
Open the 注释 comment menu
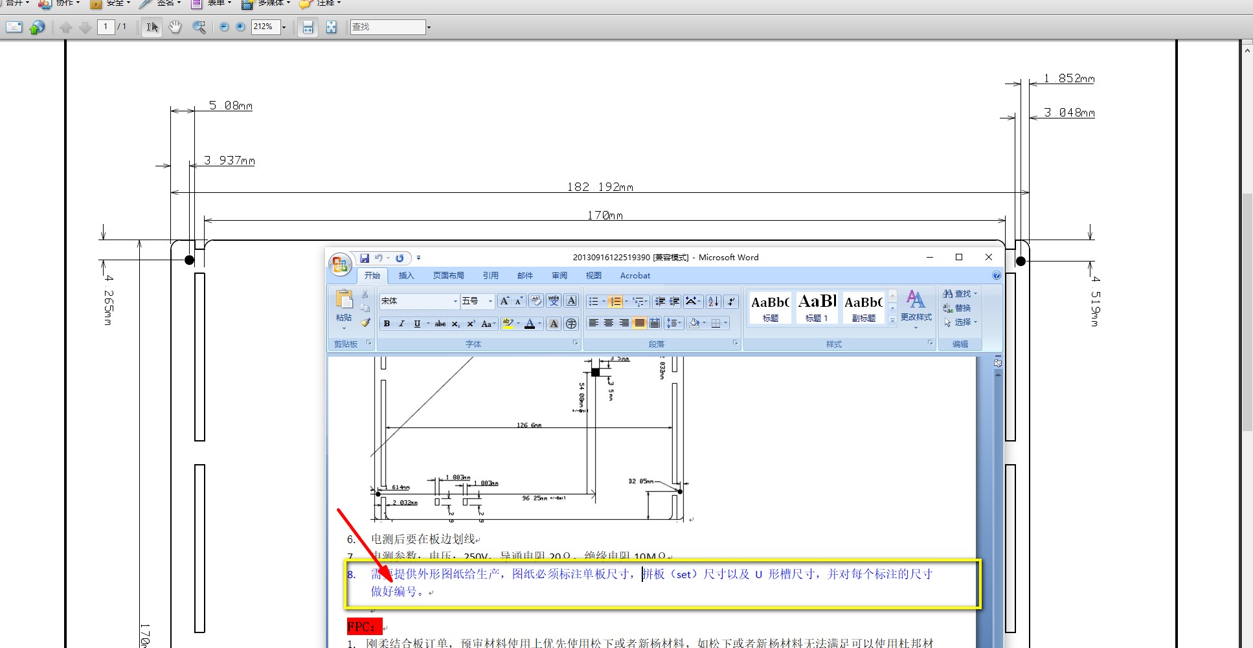[x=321, y=3]
